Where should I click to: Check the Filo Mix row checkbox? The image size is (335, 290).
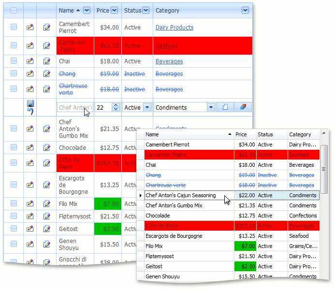pyautogui.click(x=14, y=203)
